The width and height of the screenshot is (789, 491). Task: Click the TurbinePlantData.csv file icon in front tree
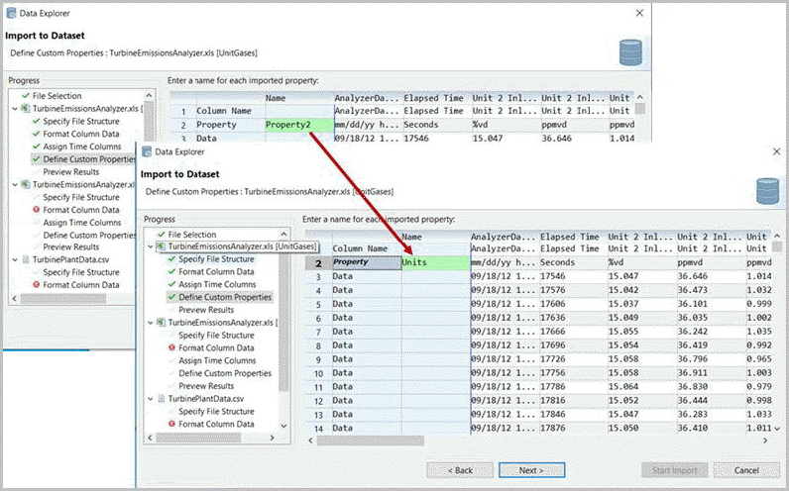[x=161, y=399]
